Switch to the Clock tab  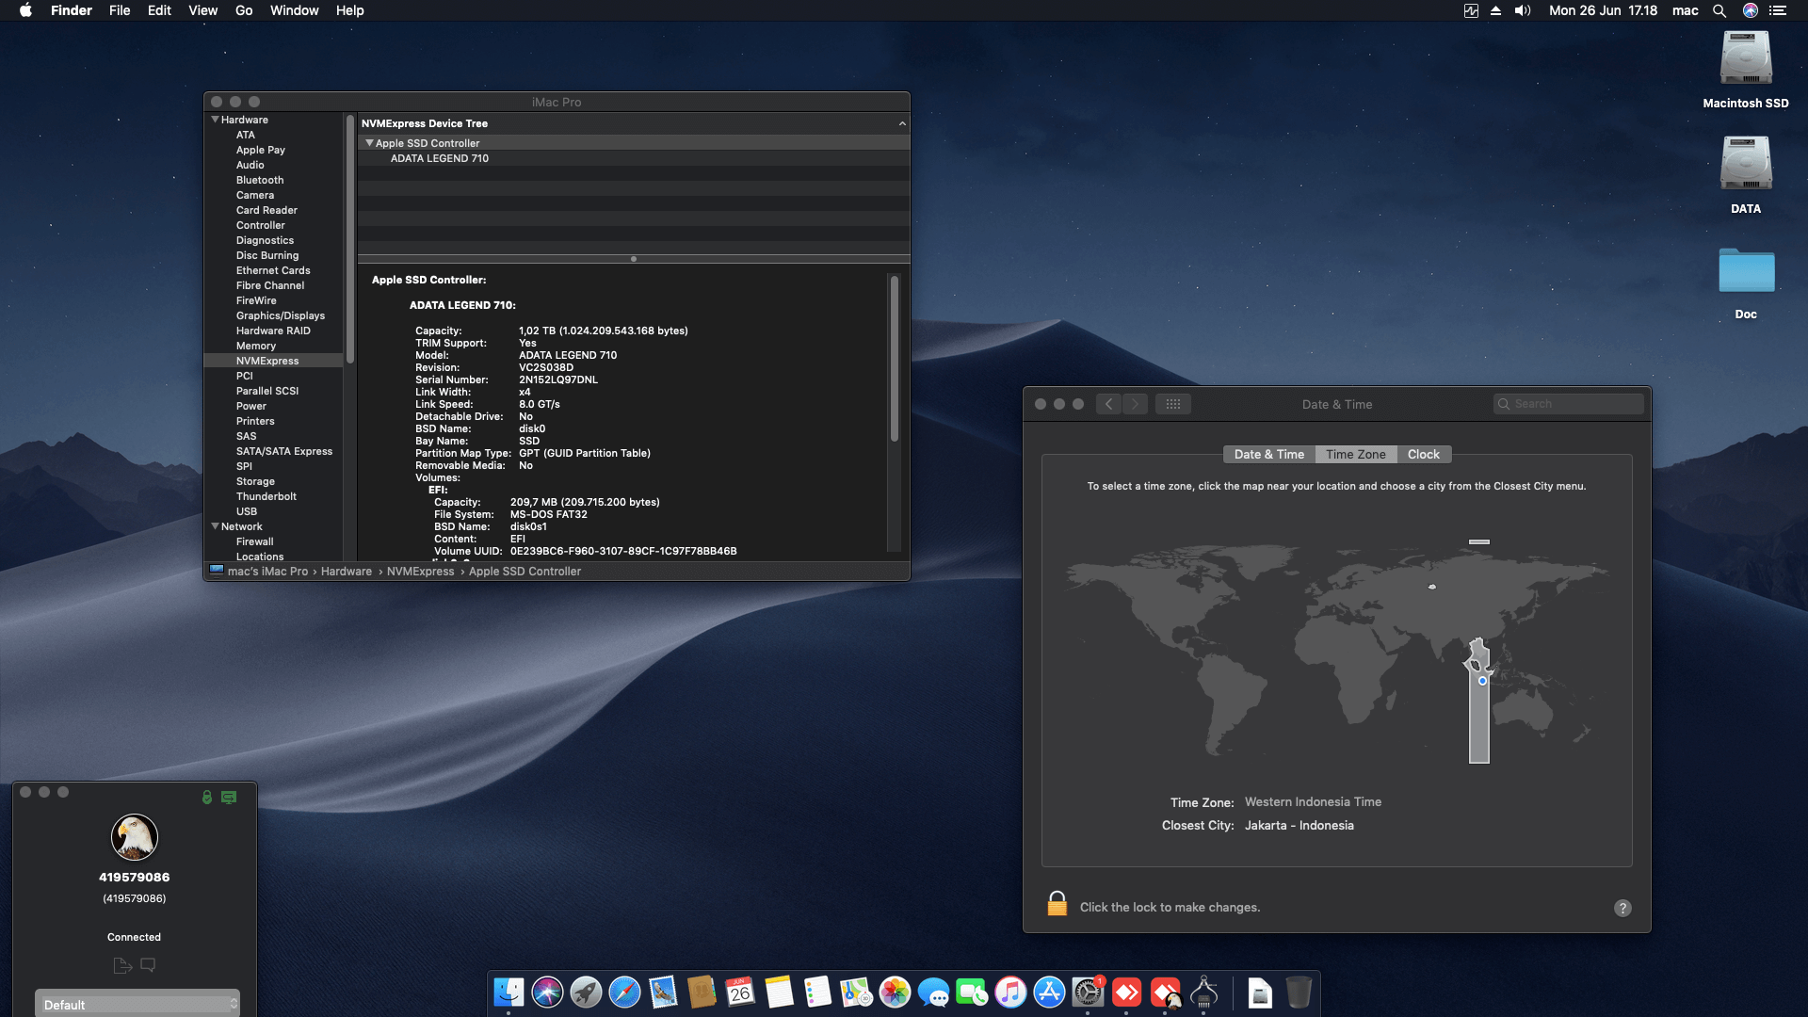pyautogui.click(x=1423, y=454)
